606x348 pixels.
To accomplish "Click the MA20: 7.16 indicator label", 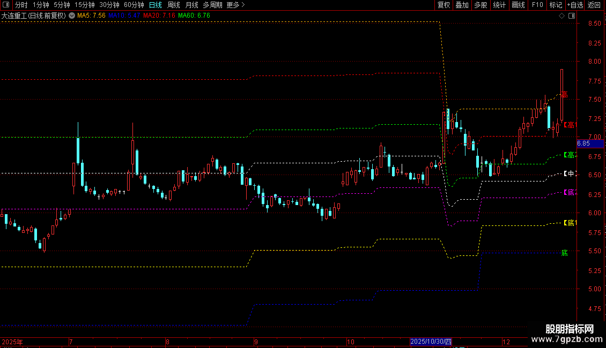I will [159, 16].
